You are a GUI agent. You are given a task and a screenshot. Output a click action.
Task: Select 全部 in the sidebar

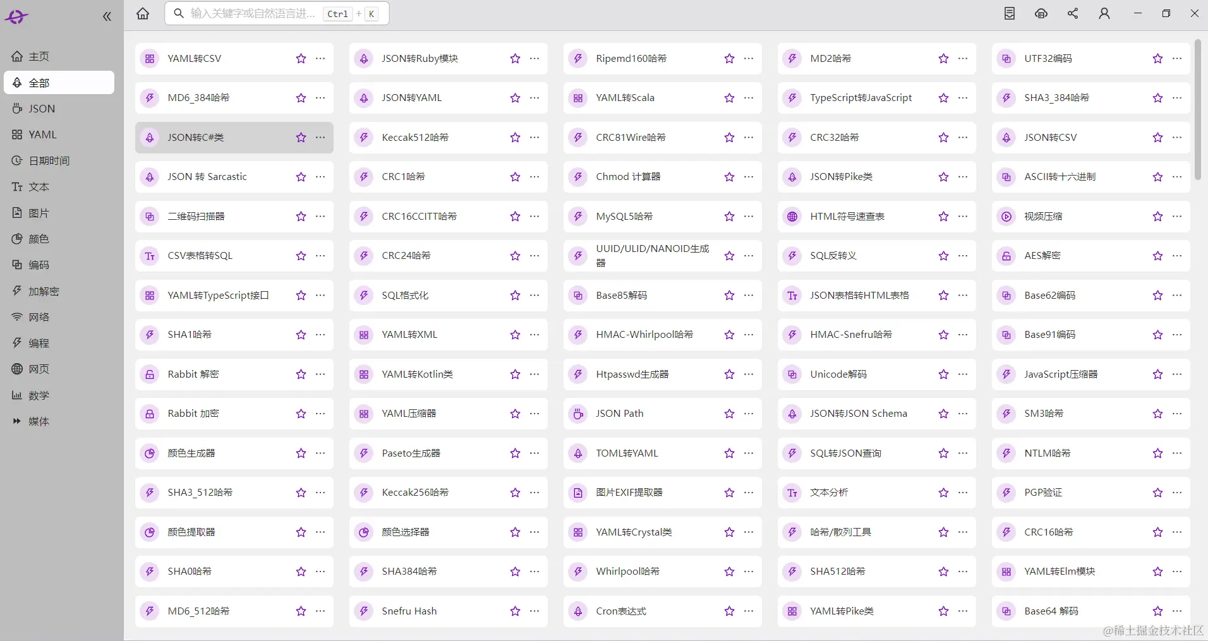(x=40, y=82)
